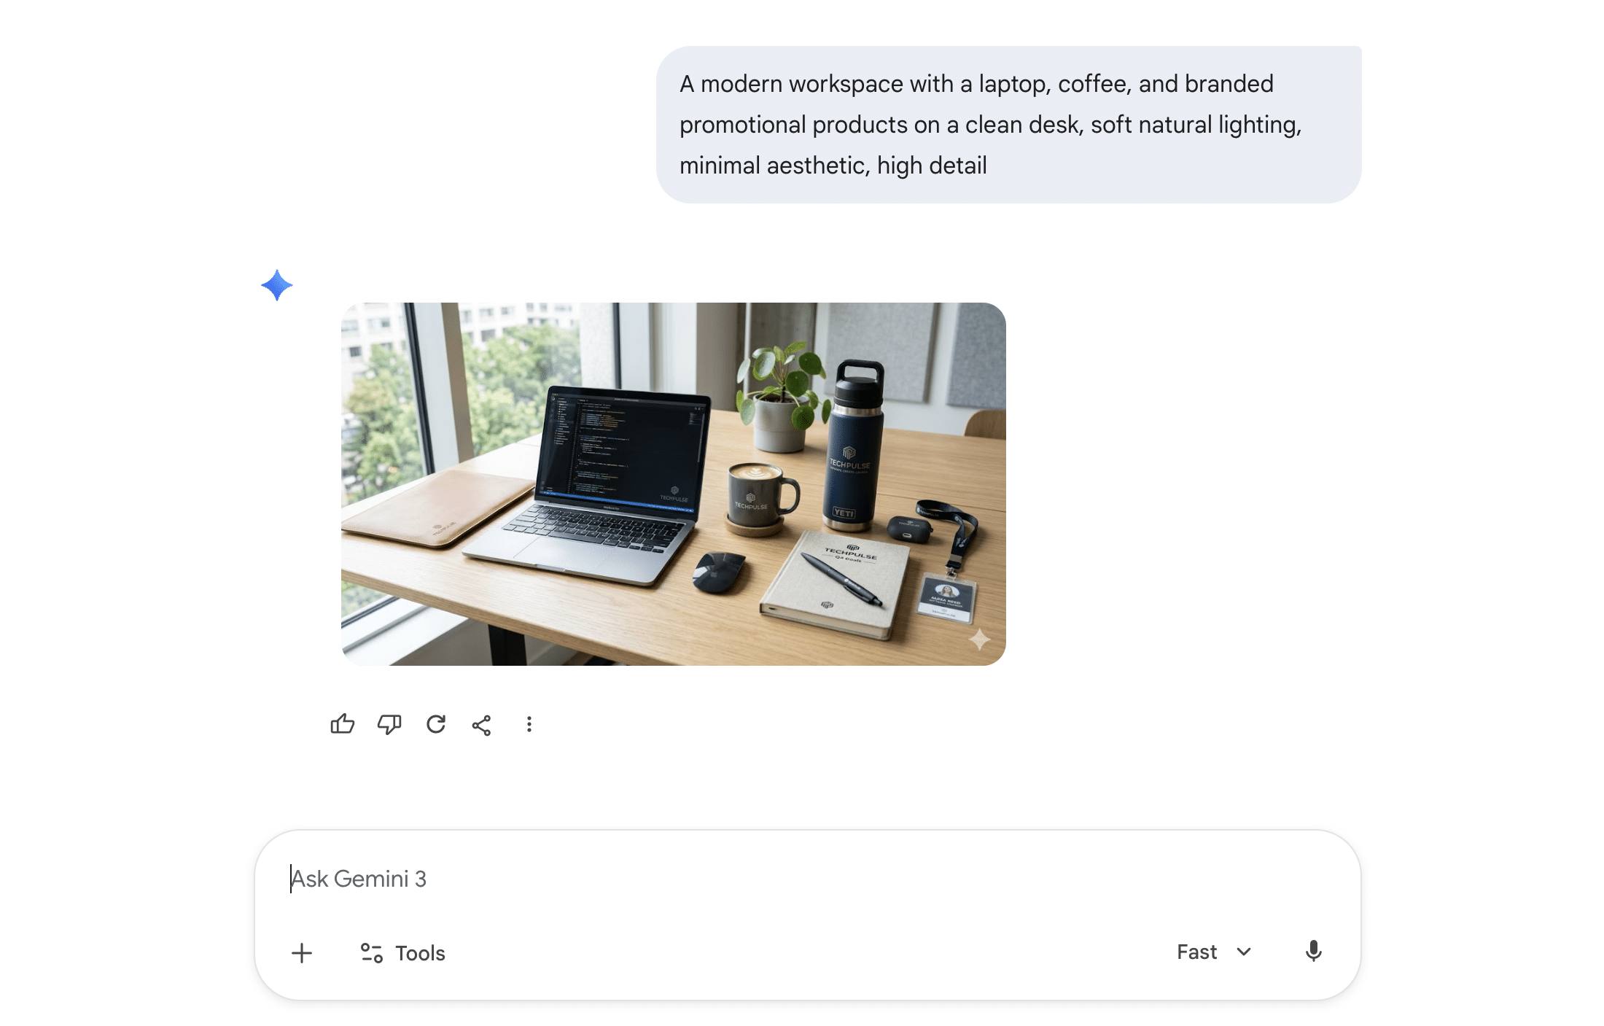Image resolution: width=1604 pixels, height=1026 pixels.
Task: Regenerate the response with the redo icon
Action: coord(436,724)
